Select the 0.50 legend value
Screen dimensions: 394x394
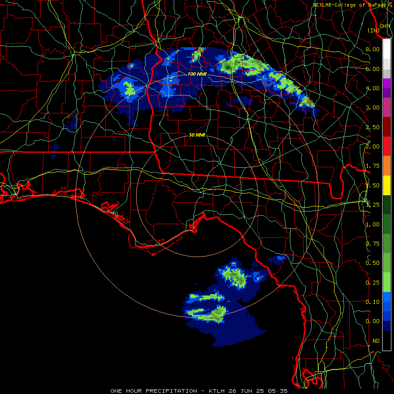pyautogui.click(x=373, y=263)
